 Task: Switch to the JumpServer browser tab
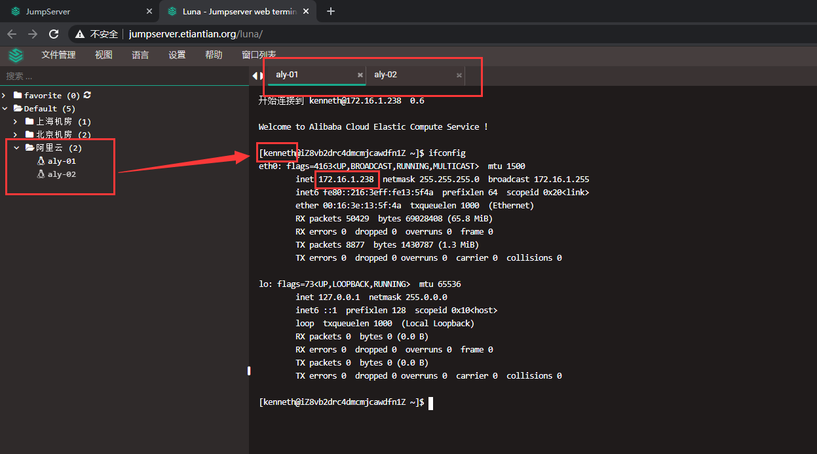click(x=81, y=11)
